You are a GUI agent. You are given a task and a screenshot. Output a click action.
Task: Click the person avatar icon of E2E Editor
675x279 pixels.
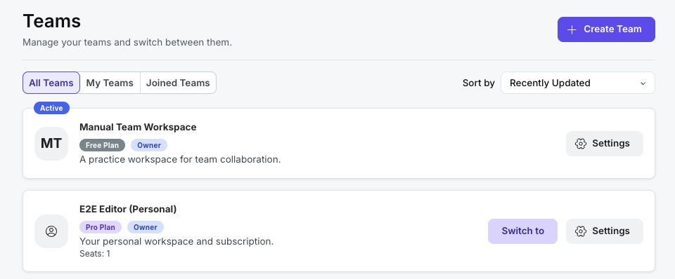[51, 231]
